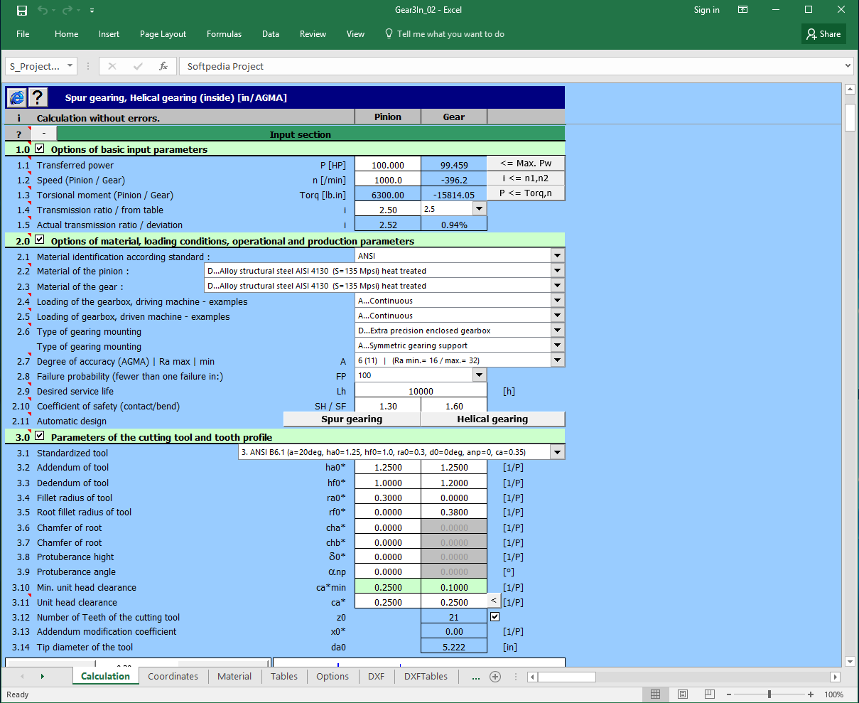Switch to Material sheet tab
Image resolution: width=859 pixels, height=703 pixels.
234,676
